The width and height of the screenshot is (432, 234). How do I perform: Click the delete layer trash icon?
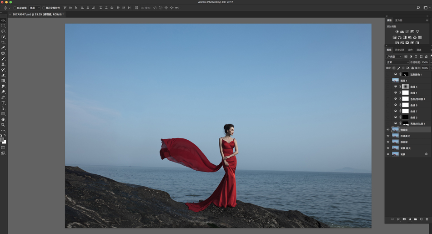tap(427, 219)
